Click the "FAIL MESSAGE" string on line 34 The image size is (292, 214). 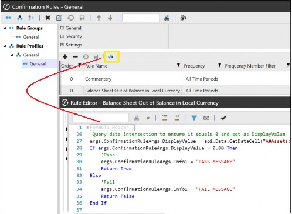coord(215,189)
